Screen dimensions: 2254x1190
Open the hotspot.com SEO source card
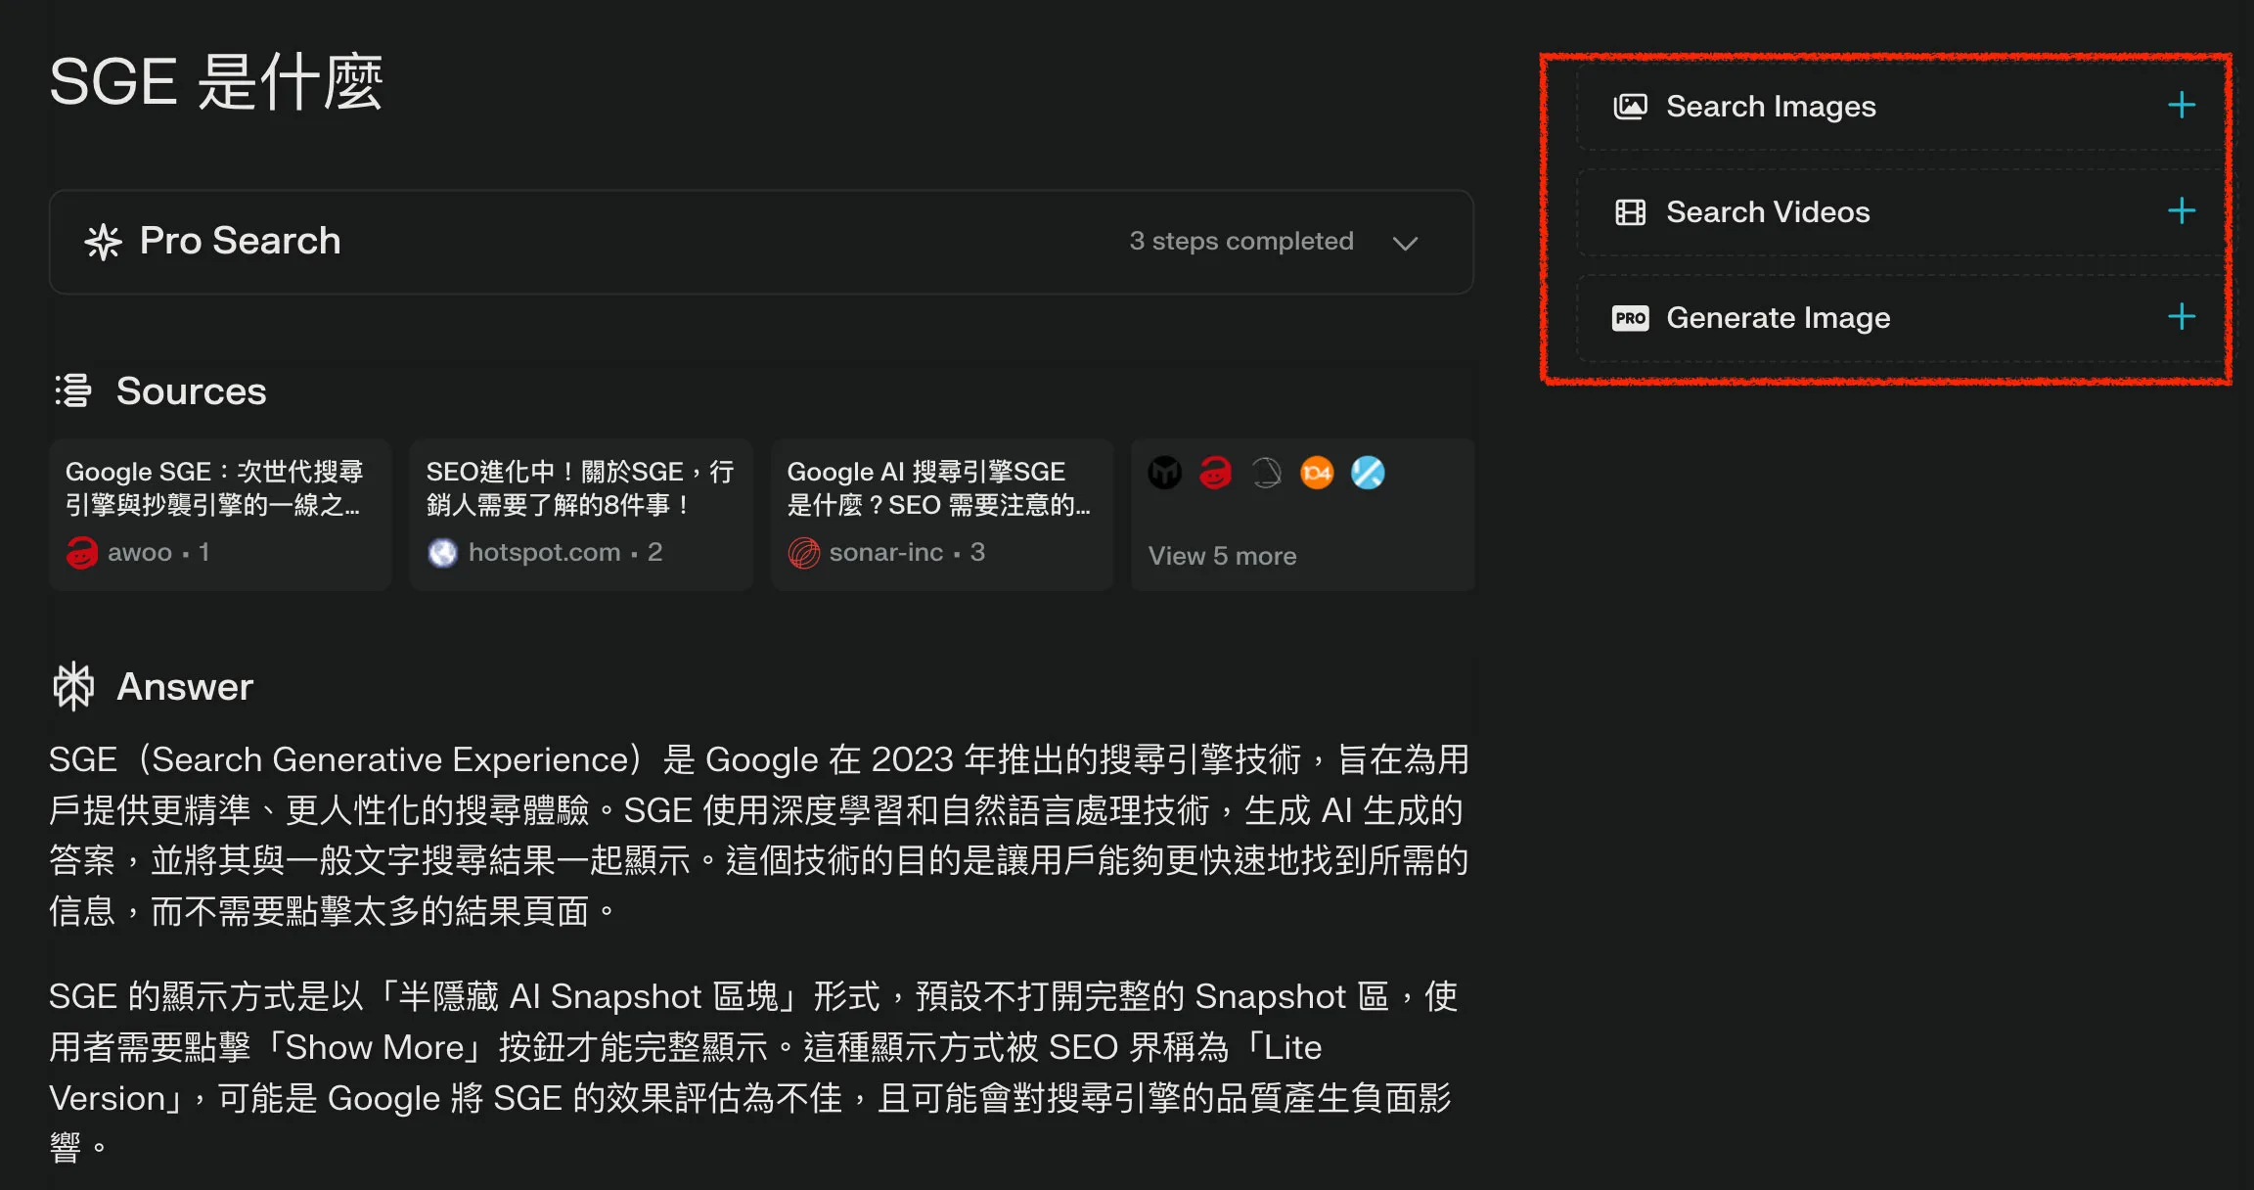coord(581,515)
